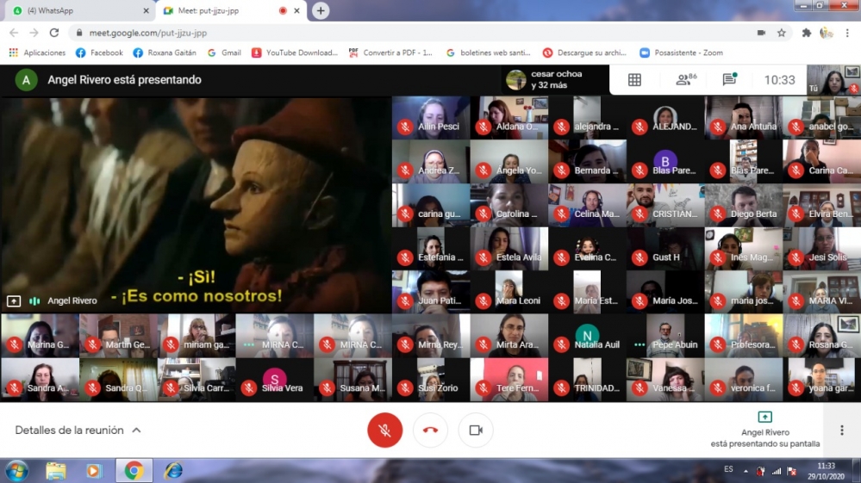Open the Chrome profile avatar
The image size is (861, 483).
pos(827,33)
